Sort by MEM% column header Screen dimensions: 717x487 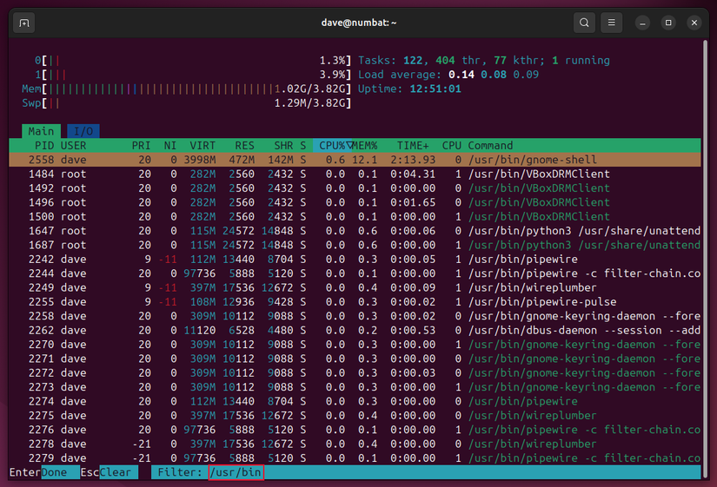[x=366, y=146]
